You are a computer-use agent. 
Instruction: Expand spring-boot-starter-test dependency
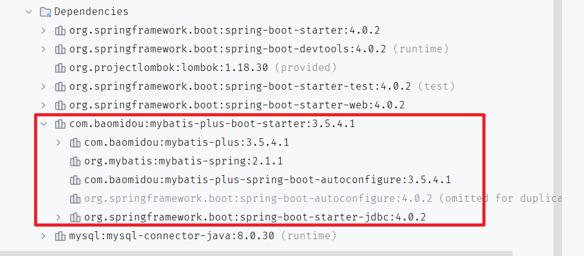[x=44, y=87]
